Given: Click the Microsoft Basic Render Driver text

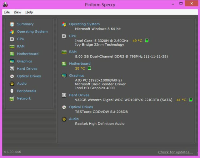Looking at the screenshot, I should (100, 84).
